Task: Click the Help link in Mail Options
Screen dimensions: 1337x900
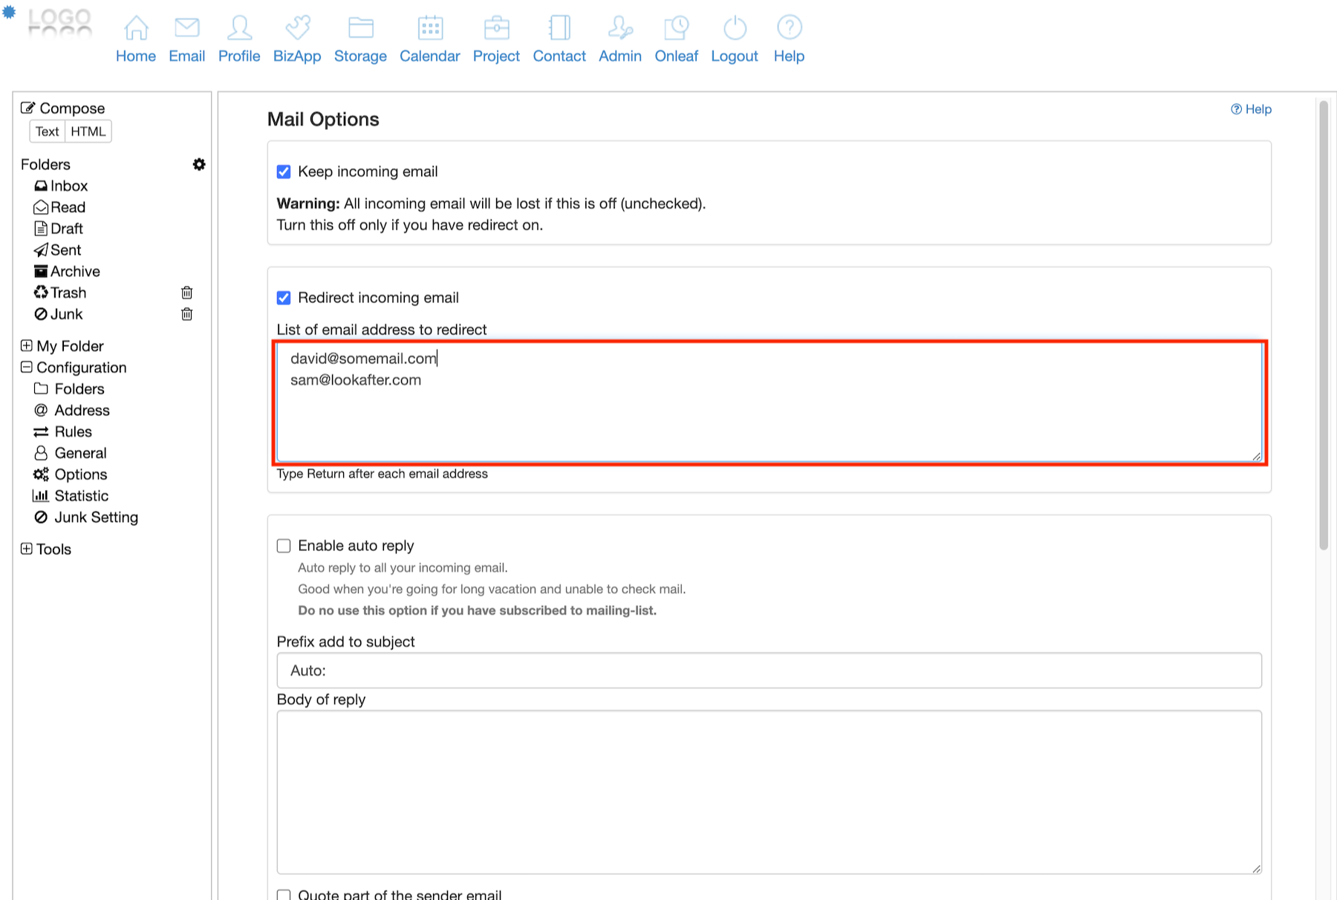Action: pos(1252,109)
